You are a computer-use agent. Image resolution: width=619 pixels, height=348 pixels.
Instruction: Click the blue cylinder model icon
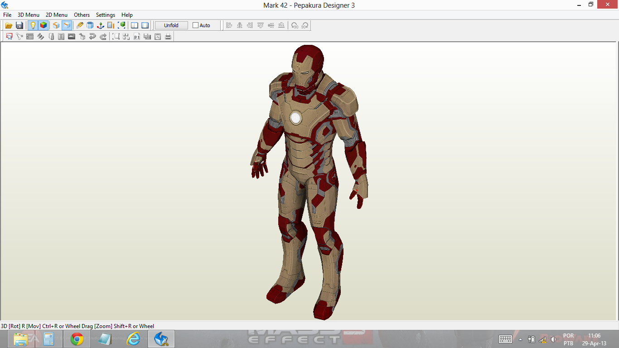coord(90,25)
